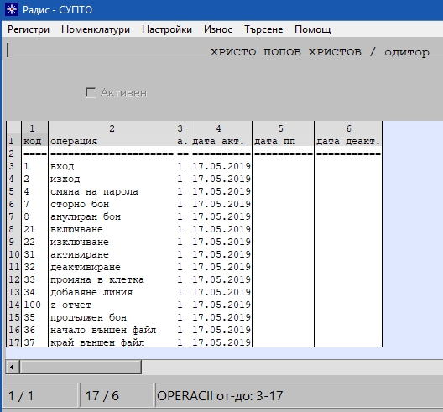Click the 'смяна на парола' cell
Screen dimensions: 443x412
112,191
